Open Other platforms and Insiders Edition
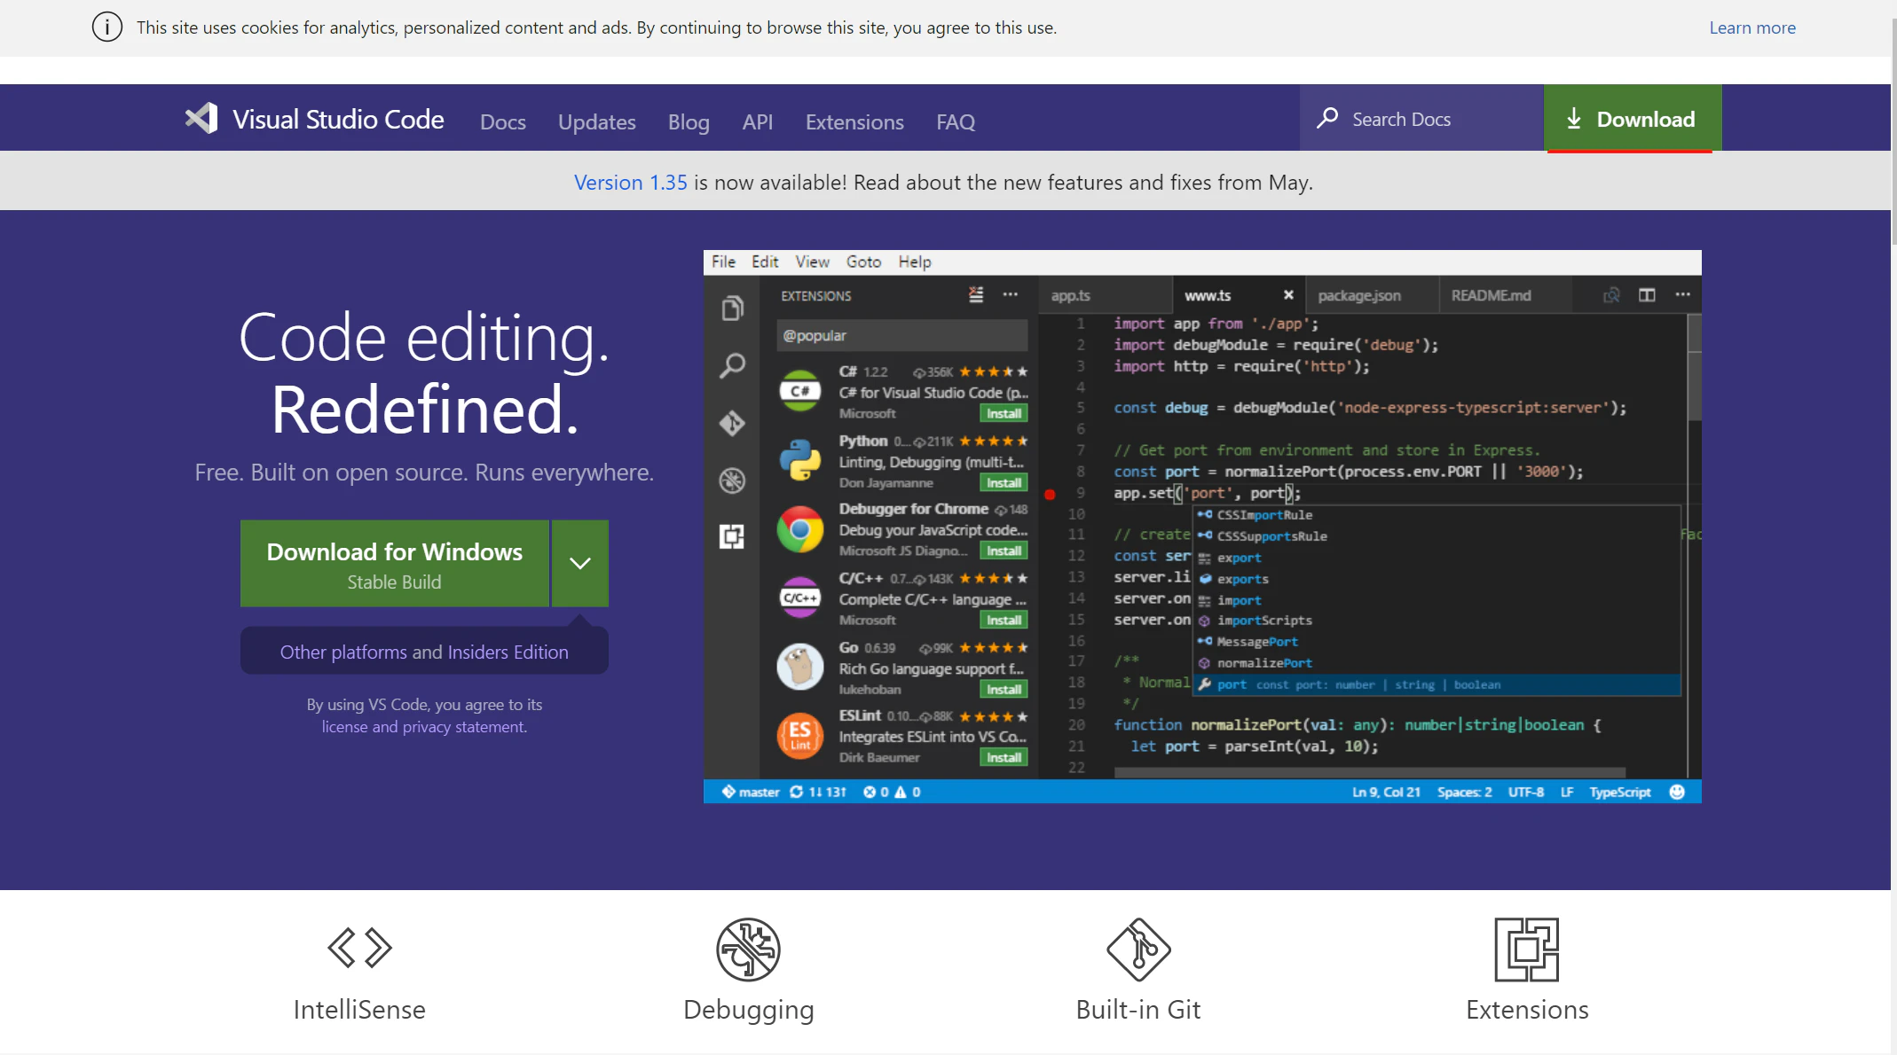Image resolution: width=1897 pixels, height=1055 pixels. coord(424,652)
